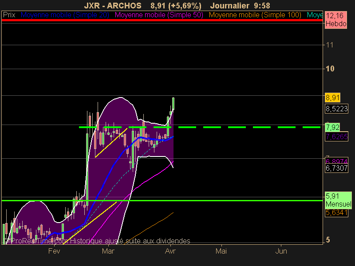Select 'Moyenne mobile (Simple 50)' legend label
The image size is (355, 266).
159,15
